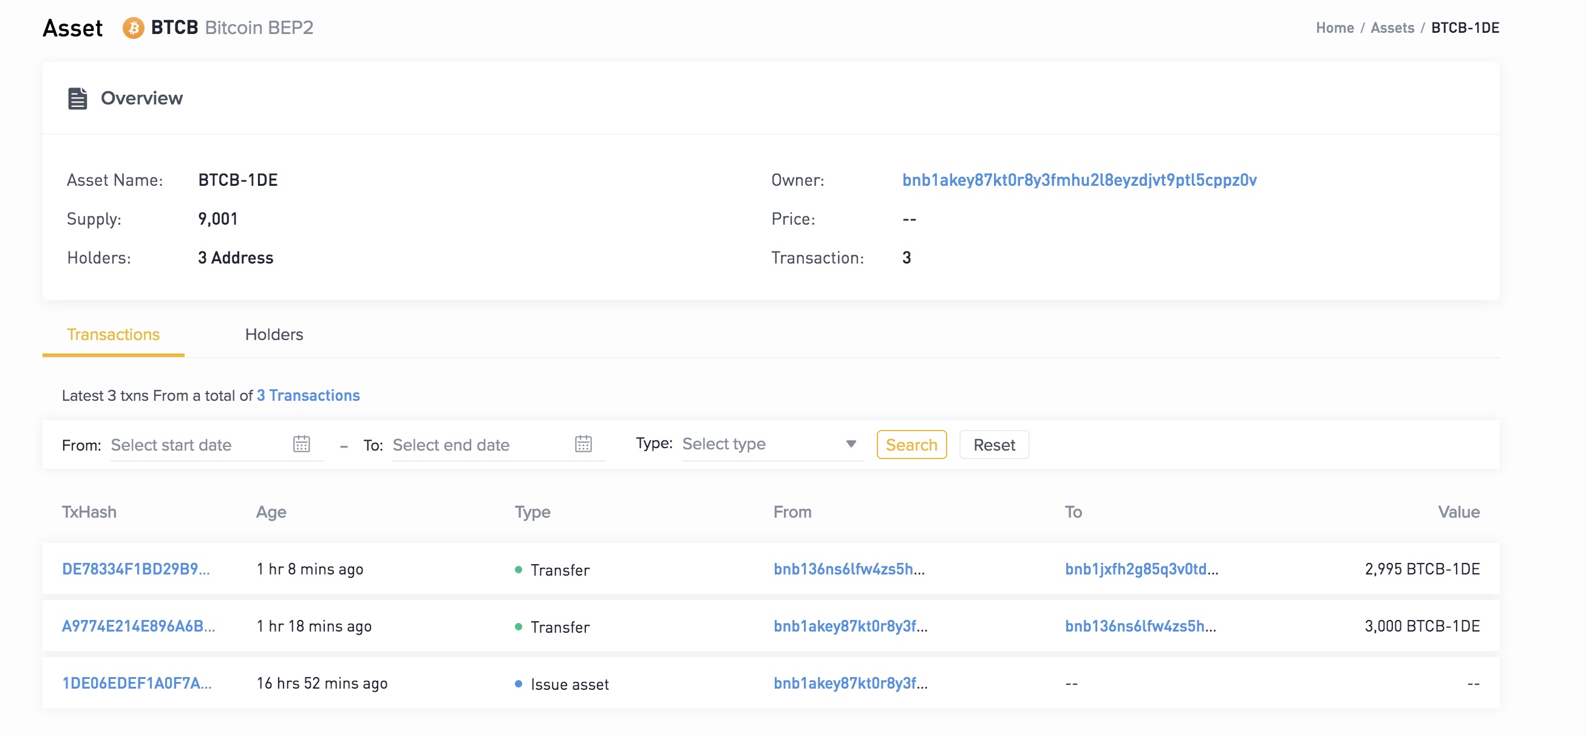This screenshot has width=1586, height=736.
Task: Click the Supply value 9,001
Action: click(x=217, y=219)
